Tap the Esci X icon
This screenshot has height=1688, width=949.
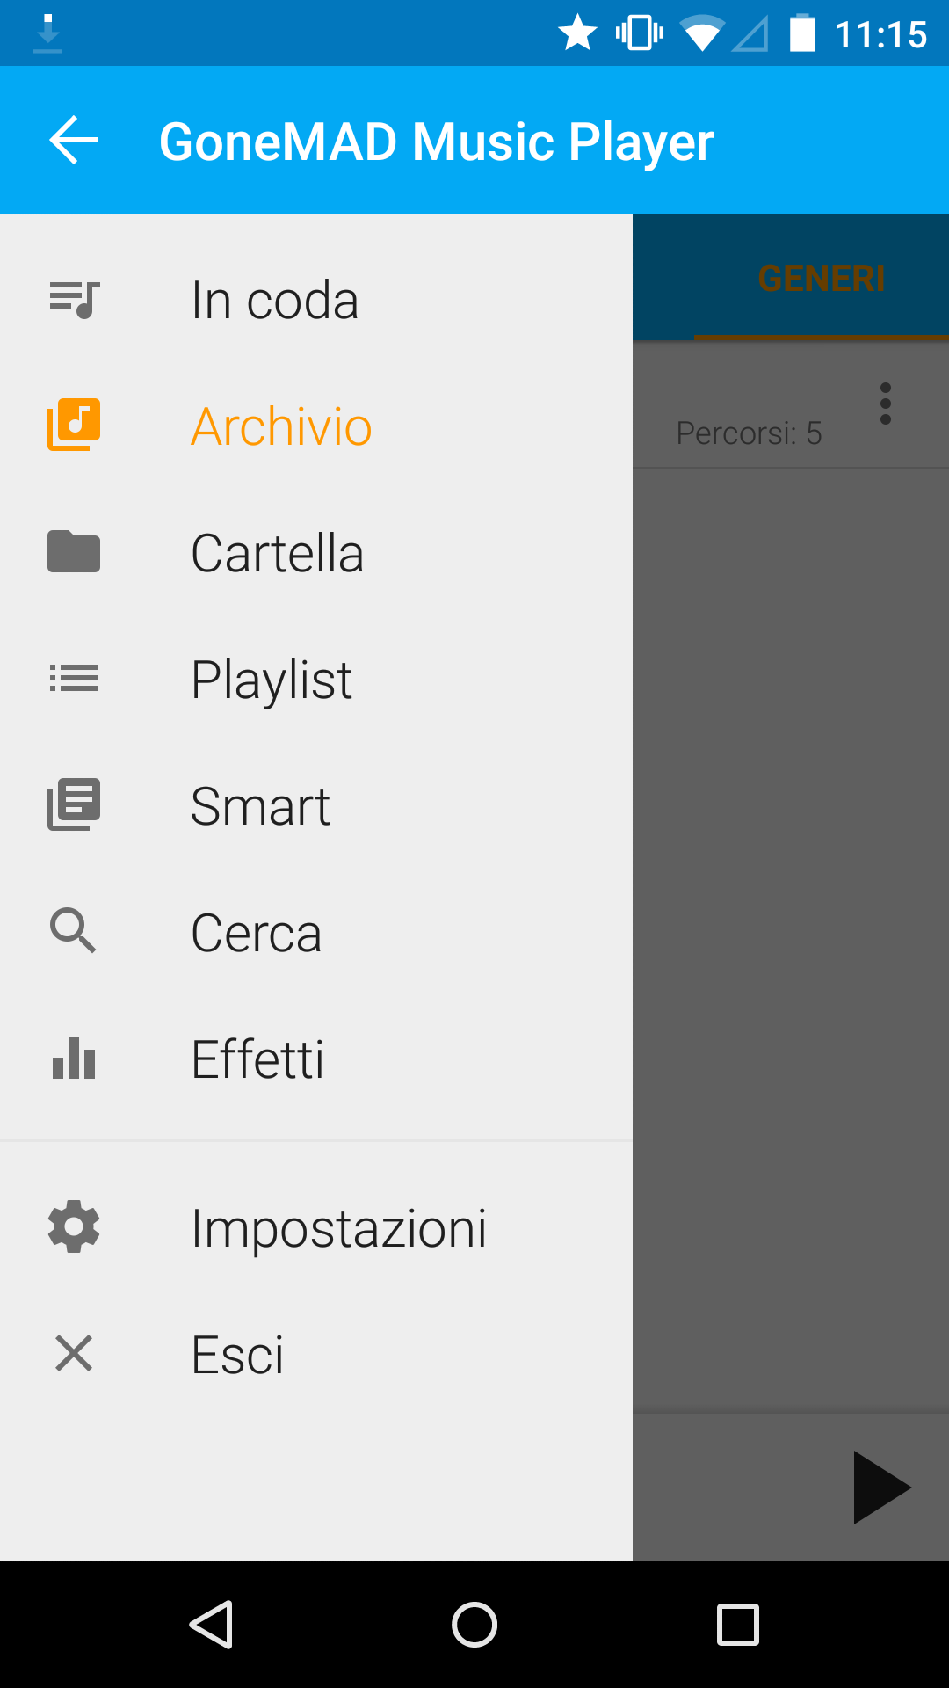[x=74, y=1353]
